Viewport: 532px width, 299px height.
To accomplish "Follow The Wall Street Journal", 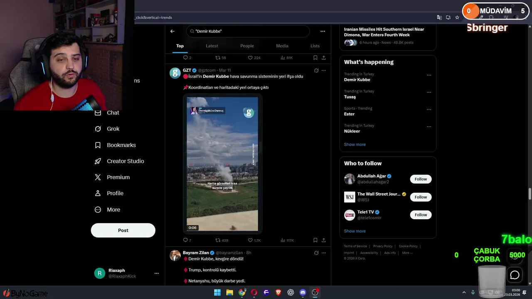I will coord(421,197).
